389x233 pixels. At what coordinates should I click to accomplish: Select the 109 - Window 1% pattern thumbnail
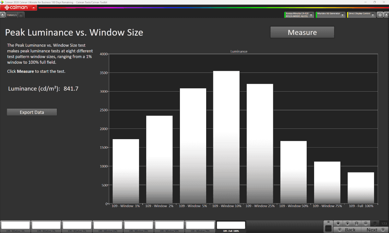[x=15, y=227]
